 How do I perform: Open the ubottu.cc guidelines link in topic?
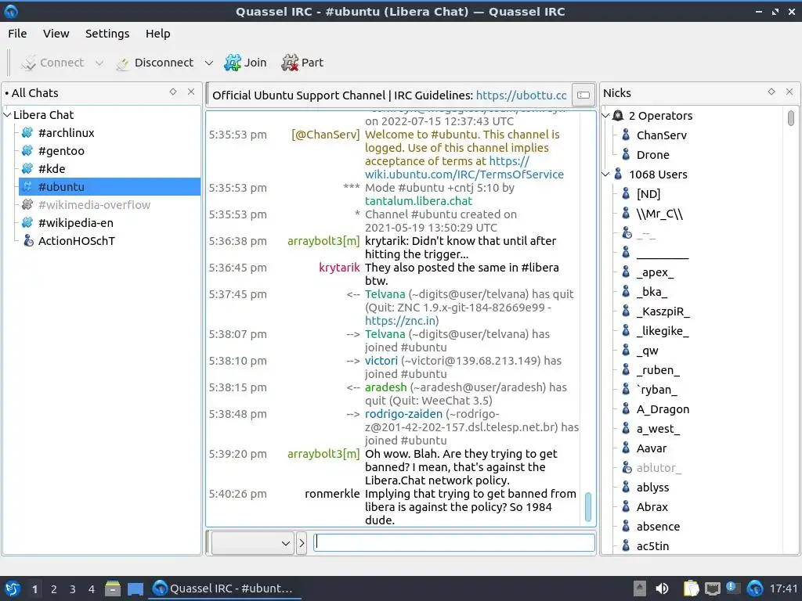[x=521, y=95]
